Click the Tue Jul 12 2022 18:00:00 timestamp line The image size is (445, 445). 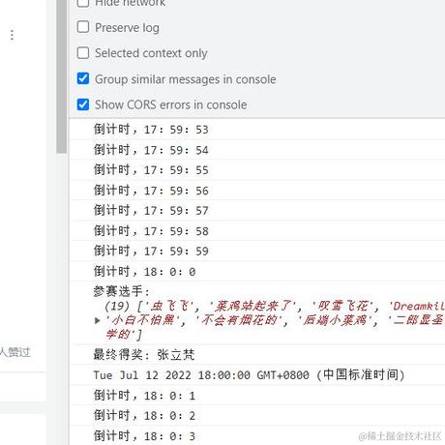[x=249, y=375]
